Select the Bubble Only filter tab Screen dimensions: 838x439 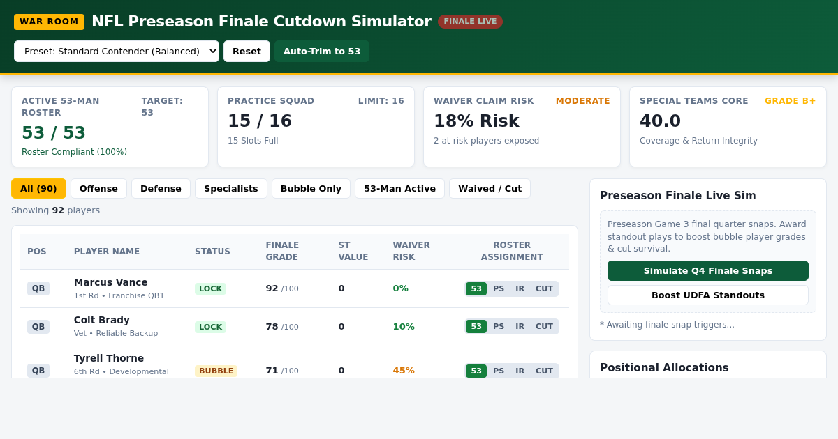click(x=311, y=188)
